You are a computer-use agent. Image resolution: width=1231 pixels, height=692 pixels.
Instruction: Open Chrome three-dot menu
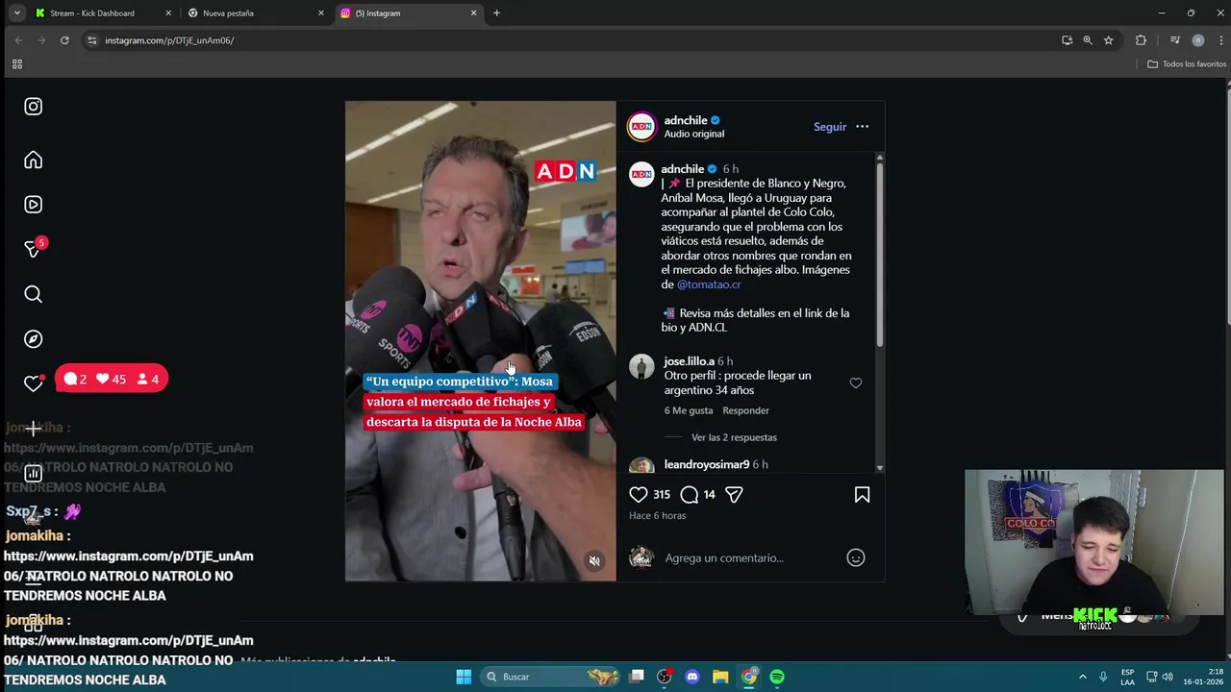click(1220, 40)
